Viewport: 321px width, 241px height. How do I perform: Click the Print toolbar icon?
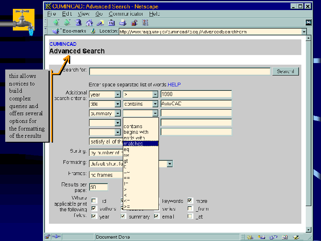[x=123, y=22]
